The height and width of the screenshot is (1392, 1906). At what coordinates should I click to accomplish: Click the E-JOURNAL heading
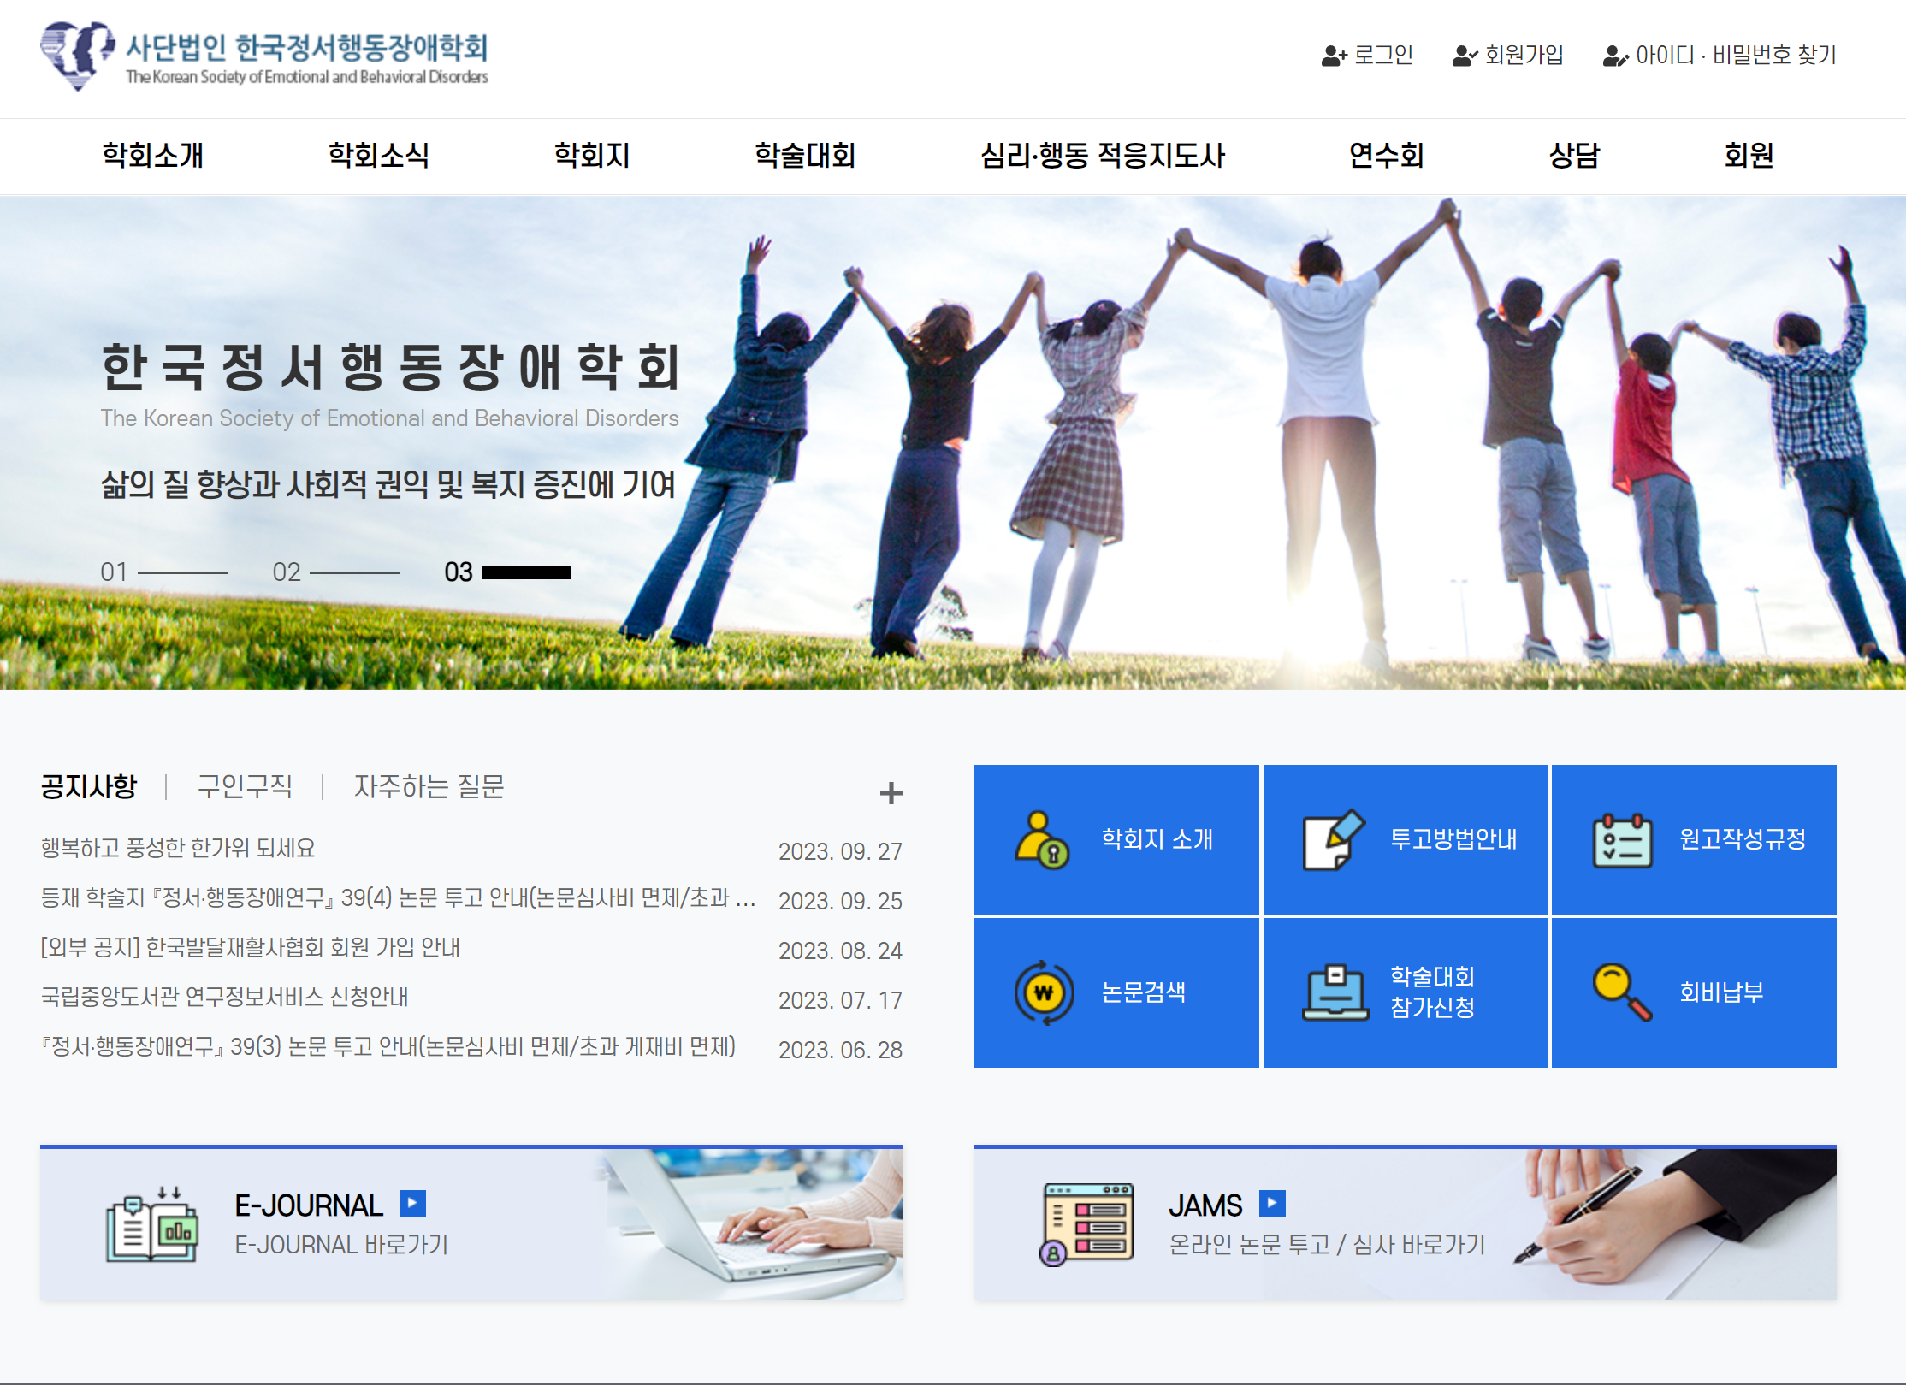pyautogui.click(x=309, y=1205)
